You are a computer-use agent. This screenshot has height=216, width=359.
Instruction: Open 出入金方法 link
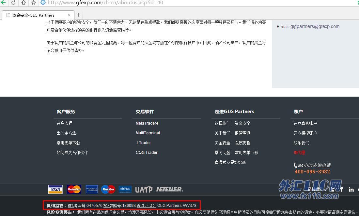[x=66, y=133]
